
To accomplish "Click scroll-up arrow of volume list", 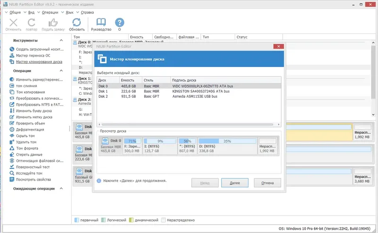I will tap(373, 42).
